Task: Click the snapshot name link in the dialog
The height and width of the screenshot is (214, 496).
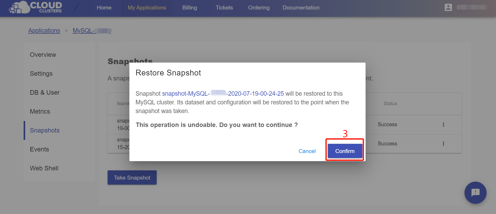Action: pyautogui.click(x=223, y=94)
